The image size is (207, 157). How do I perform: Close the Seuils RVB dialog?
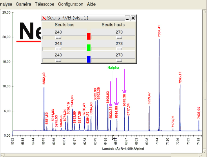tap(133, 18)
